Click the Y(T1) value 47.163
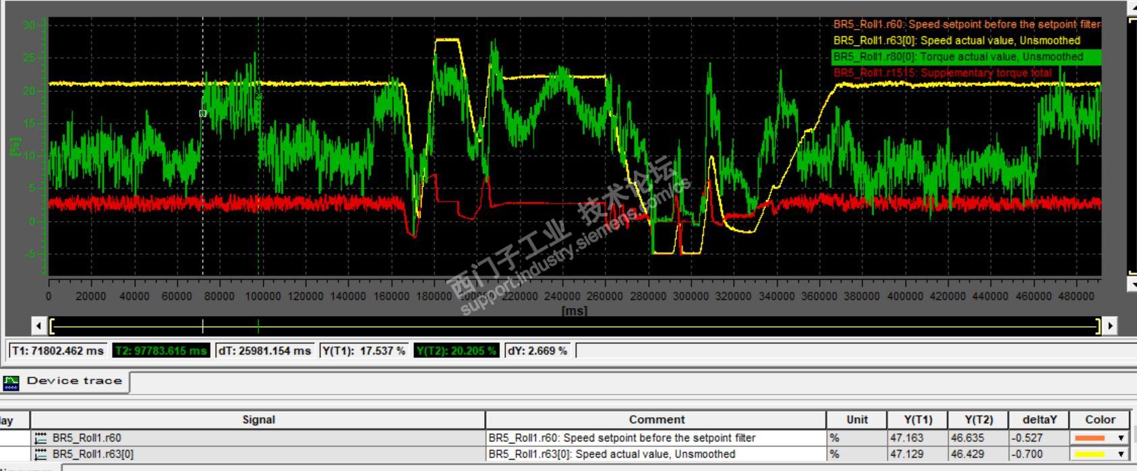This screenshot has width=1137, height=471. click(x=918, y=438)
